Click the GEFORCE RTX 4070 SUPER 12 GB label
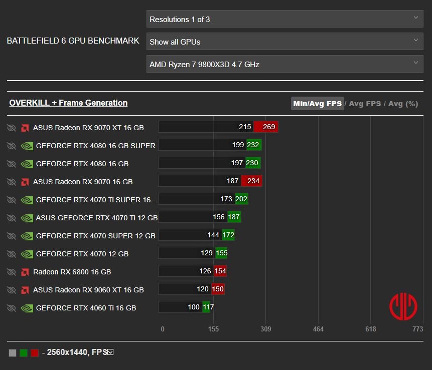 [x=96, y=236]
